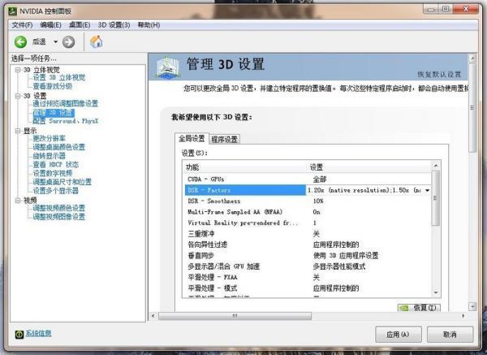Select 调整视频颜色设置 task
The height and width of the screenshot is (355, 487).
(58, 208)
